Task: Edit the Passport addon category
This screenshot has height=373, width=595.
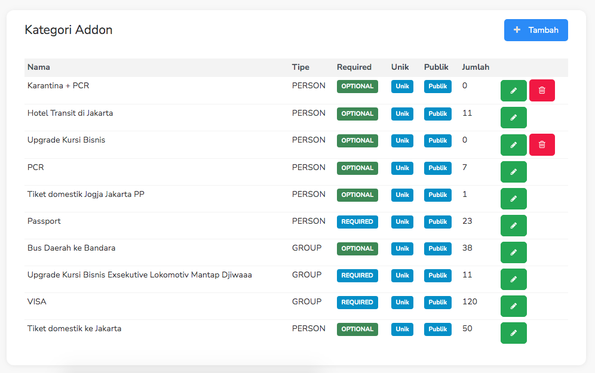Action: click(x=513, y=226)
